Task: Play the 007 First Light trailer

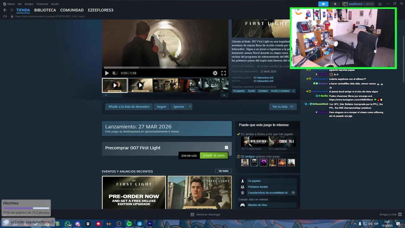Action: tap(107, 73)
